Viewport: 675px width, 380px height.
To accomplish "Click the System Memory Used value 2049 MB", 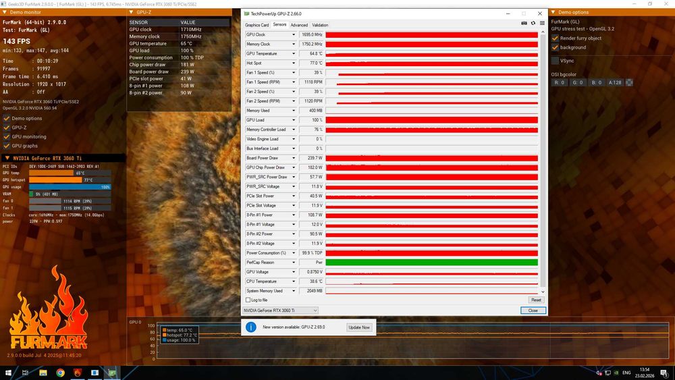I will point(310,291).
